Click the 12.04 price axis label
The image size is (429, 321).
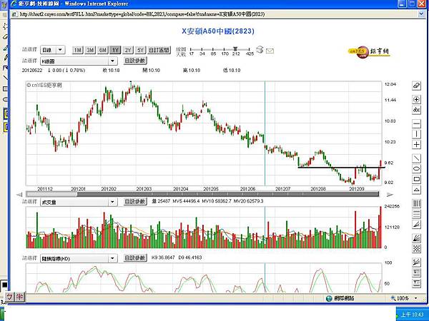[x=390, y=84]
